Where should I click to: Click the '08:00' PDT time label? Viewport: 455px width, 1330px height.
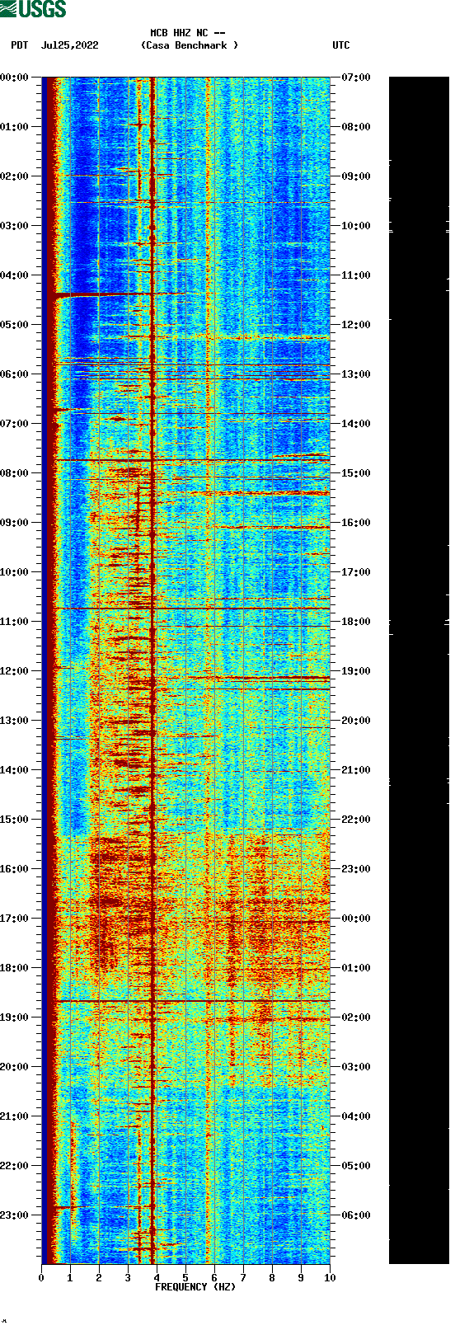[15, 473]
